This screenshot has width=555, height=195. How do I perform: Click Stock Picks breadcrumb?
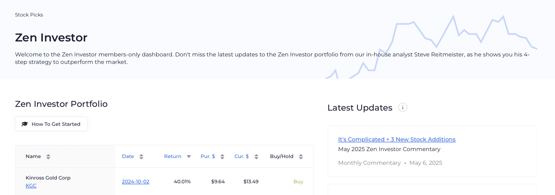coord(29,15)
